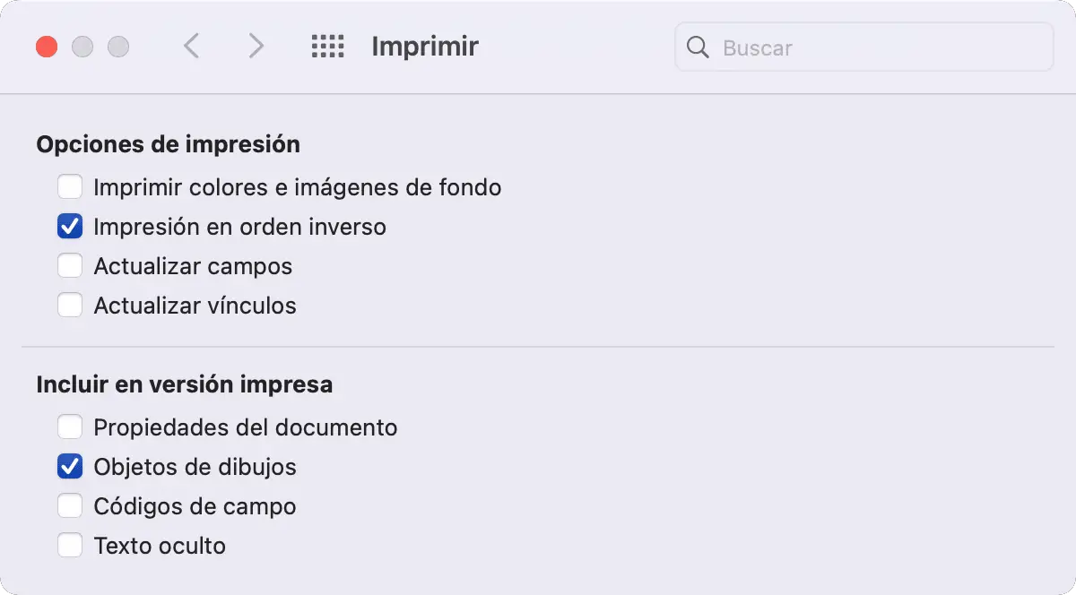Click the third gray zoom window button

118,47
